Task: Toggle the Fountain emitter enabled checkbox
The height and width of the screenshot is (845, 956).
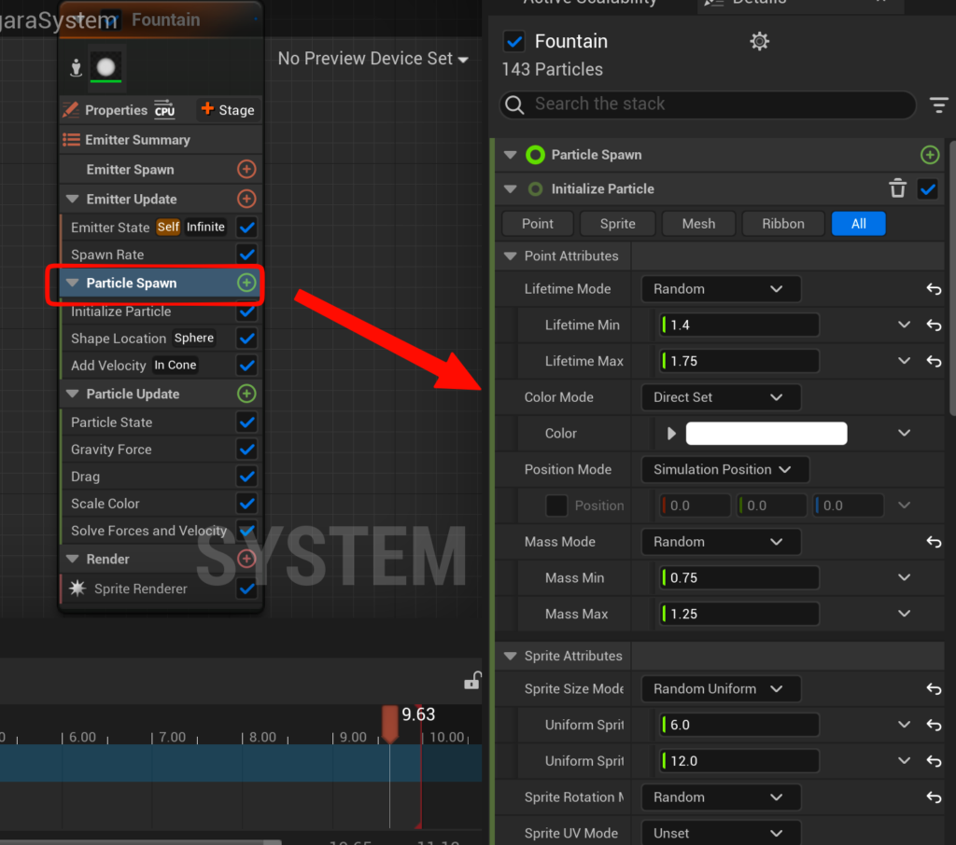Action: pos(513,41)
